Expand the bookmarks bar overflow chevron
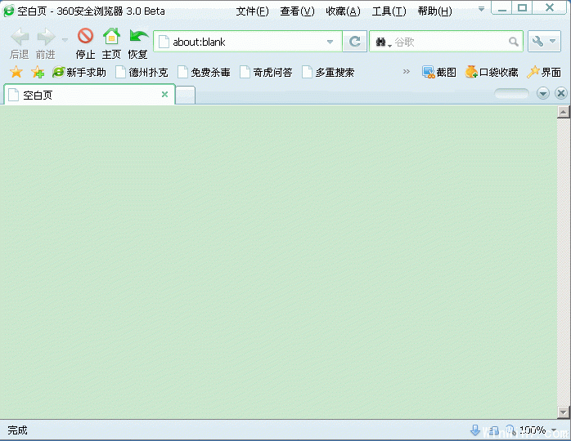Viewport: 571px width, 441px height. pos(407,72)
